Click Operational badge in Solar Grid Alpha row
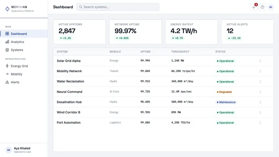This screenshot has height=157, width=279. (225, 61)
